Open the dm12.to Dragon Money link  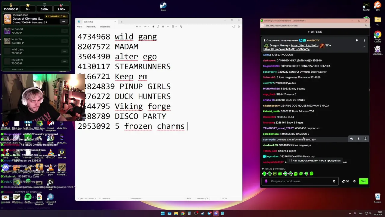click(x=305, y=46)
